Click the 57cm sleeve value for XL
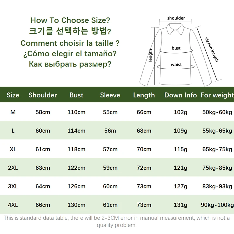Viewport: 234px width, 234px height. [x=110, y=149]
